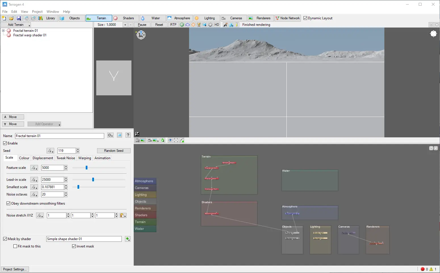Open the gear settings dropdown beside Name
This screenshot has width=440, height=273.
pos(110,135)
